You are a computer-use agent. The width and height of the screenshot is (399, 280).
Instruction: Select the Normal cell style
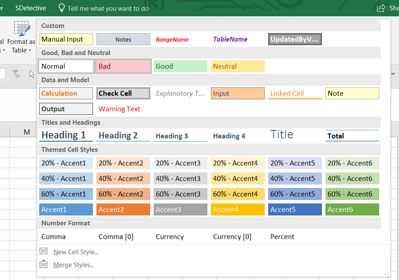pos(66,66)
